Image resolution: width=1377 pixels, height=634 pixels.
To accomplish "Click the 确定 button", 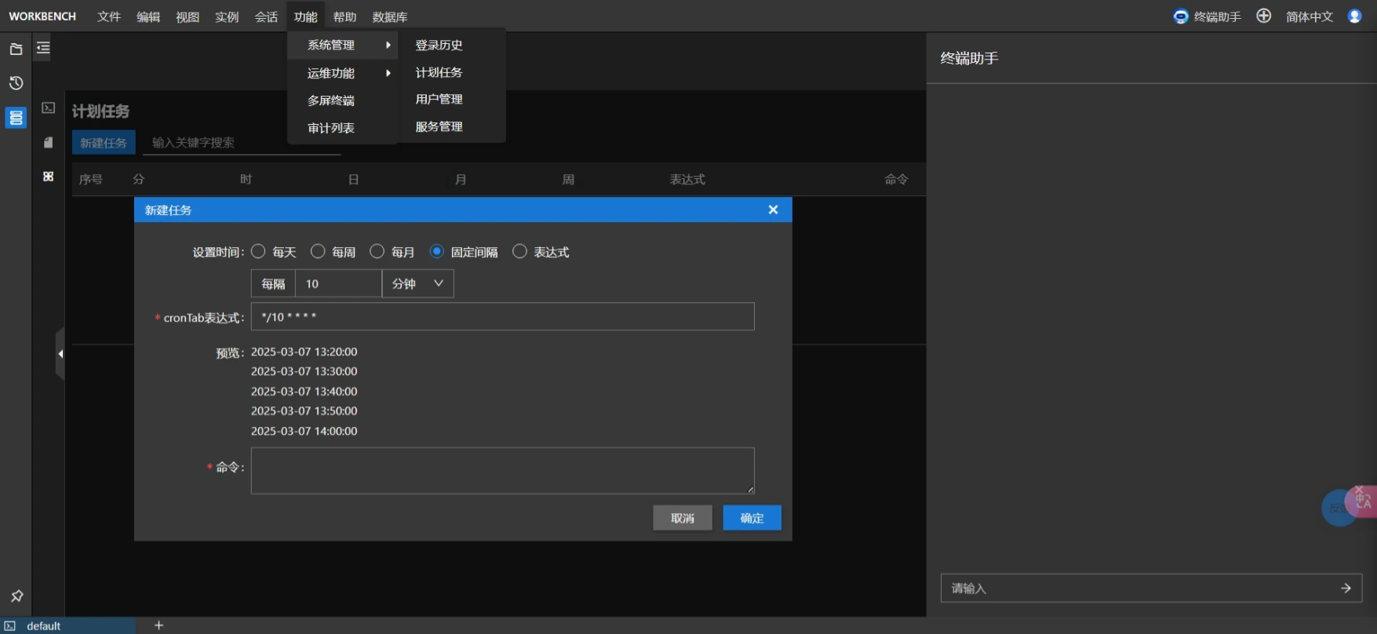I will pyautogui.click(x=752, y=518).
